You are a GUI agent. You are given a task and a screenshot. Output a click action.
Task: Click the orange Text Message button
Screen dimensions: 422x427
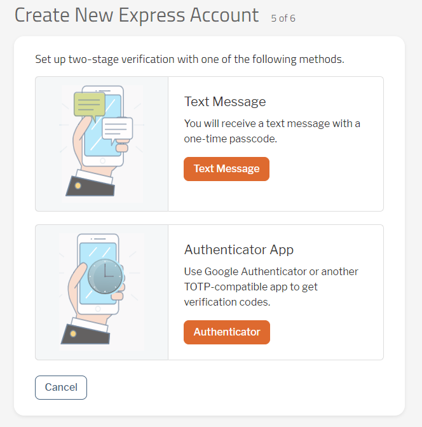pos(226,169)
